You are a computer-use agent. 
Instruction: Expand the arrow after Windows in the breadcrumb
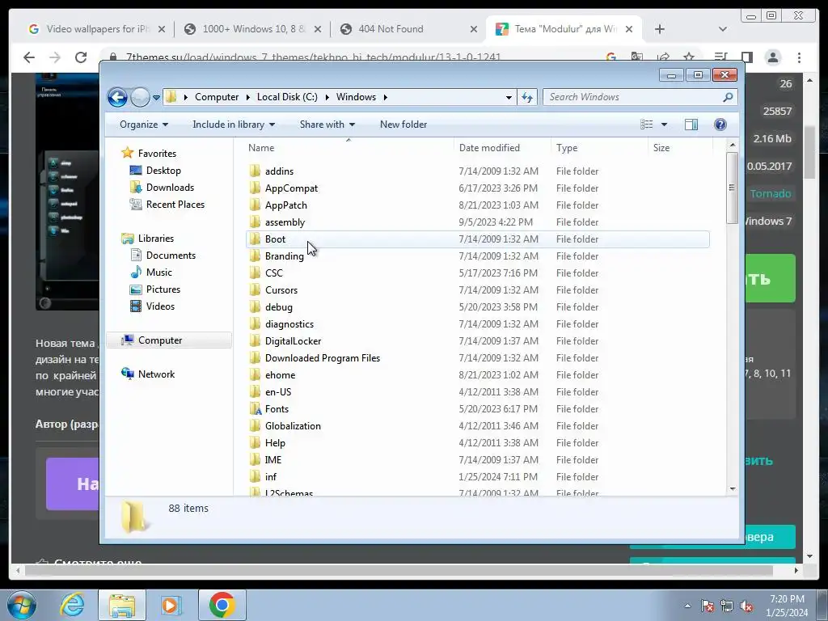386,97
